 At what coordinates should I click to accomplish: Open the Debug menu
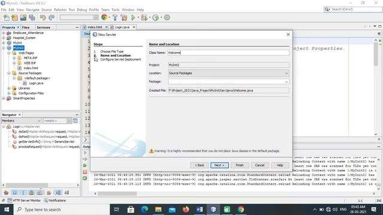click(x=82, y=10)
